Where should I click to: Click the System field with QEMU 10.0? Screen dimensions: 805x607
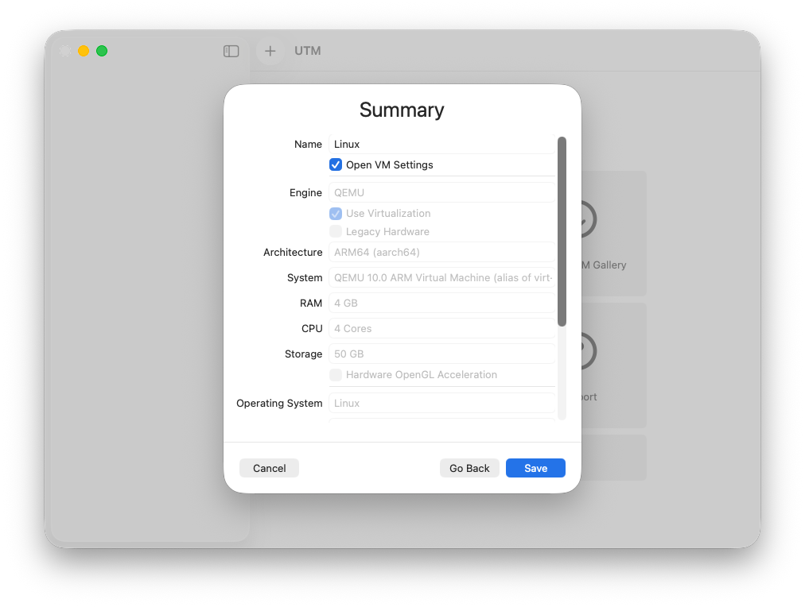click(x=441, y=278)
